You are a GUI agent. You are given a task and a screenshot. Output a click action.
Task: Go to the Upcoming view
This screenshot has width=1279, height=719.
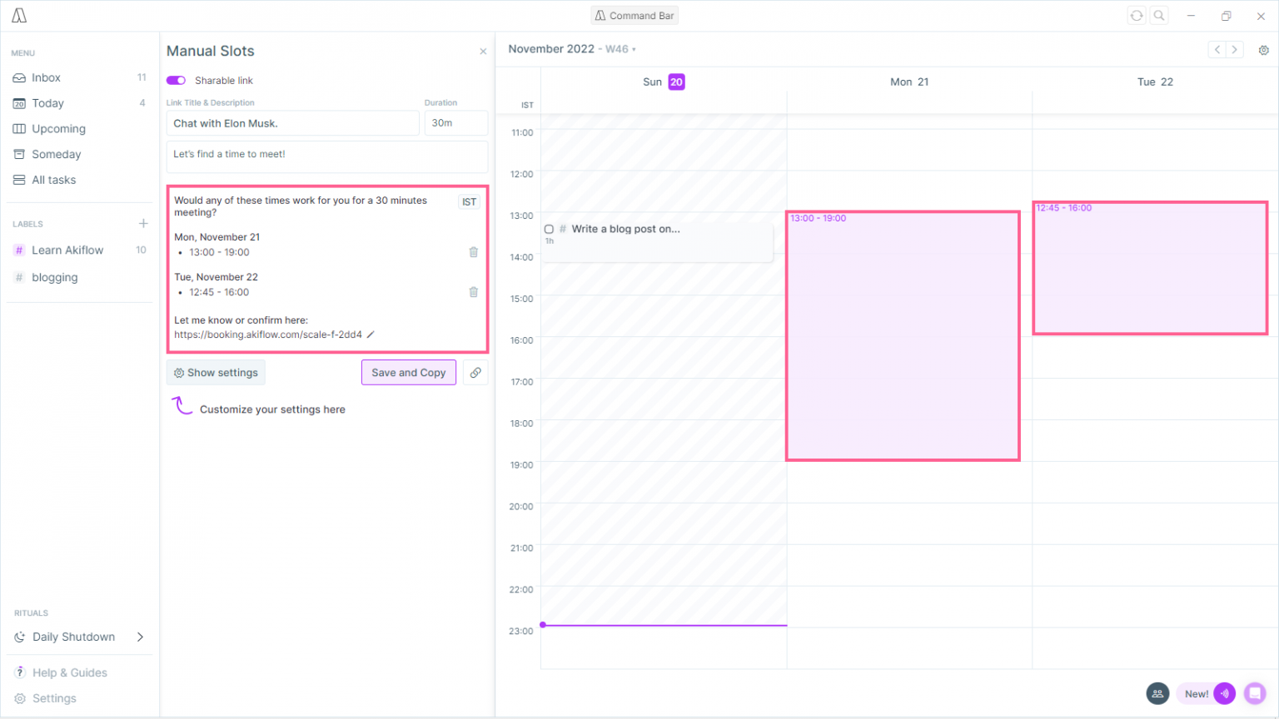point(58,129)
